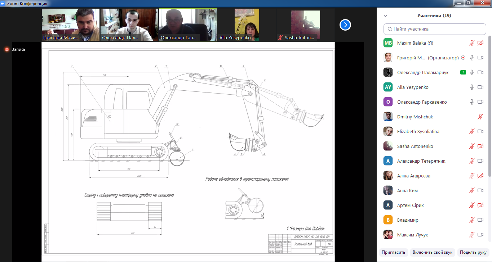The width and height of the screenshot is (492, 262).
Task: Click Sasha Antonenko's muted microphone icon in list
Action: [471, 146]
